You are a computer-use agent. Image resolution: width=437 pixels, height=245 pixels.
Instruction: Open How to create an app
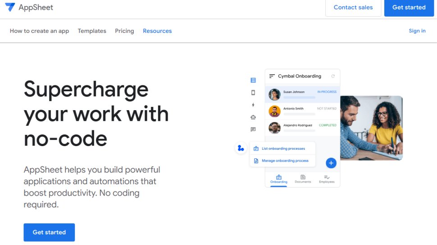(x=39, y=31)
